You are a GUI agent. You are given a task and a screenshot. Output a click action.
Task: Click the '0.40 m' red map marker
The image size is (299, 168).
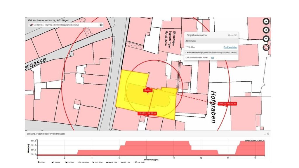tap(148, 90)
